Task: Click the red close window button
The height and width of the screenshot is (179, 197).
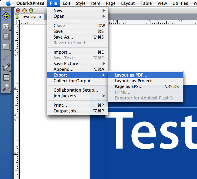Action: (18, 11)
